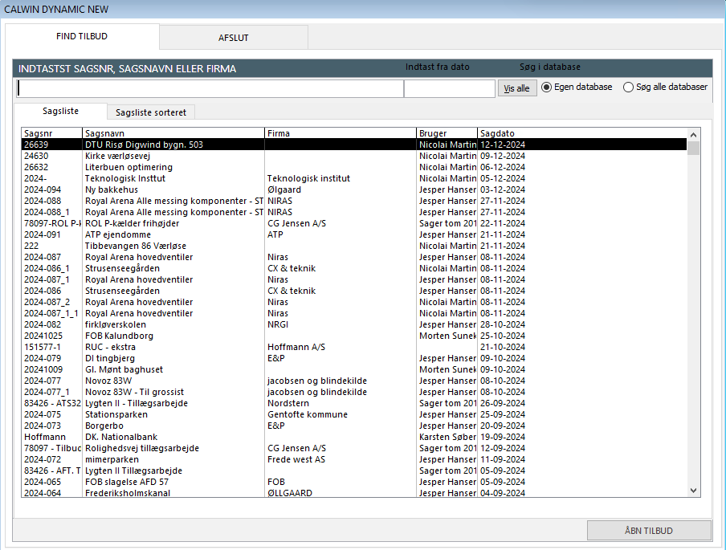Select the Ny bakkehus row
726x550 pixels.
(x=354, y=189)
